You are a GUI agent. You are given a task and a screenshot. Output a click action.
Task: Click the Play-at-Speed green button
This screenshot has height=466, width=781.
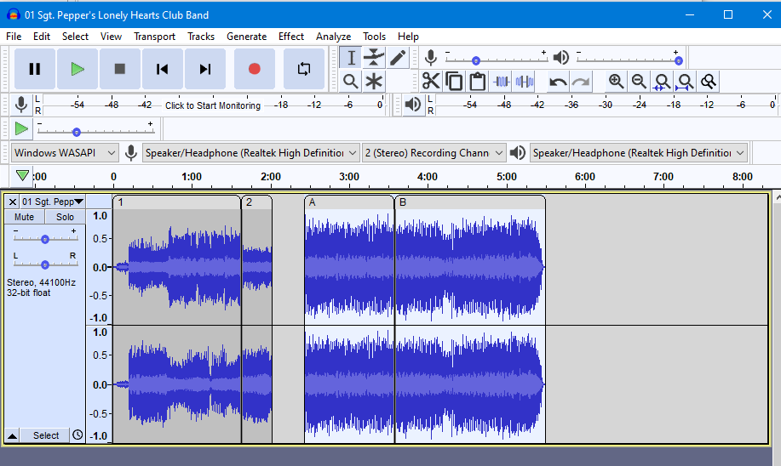(x=21, y=128)
